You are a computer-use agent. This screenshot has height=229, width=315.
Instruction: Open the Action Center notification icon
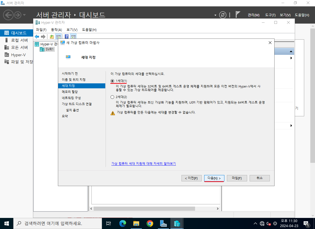tap(306, 223)
